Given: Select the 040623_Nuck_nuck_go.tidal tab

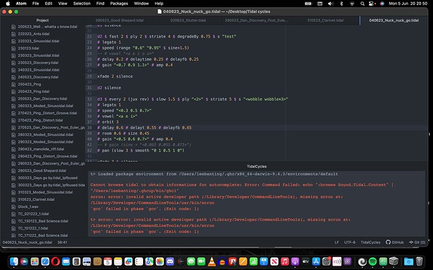Looking at the screenshot, I should point(394,21).
